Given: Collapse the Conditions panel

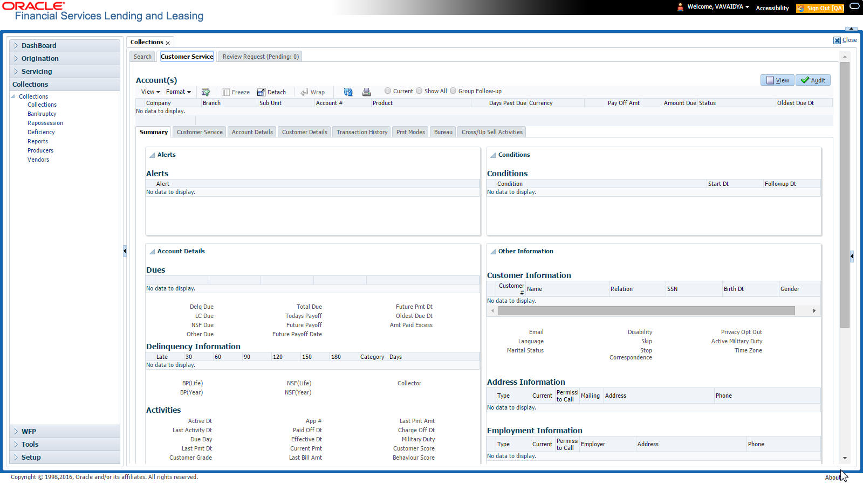Looking at the screenshot, I should click(x=493, y=155).
